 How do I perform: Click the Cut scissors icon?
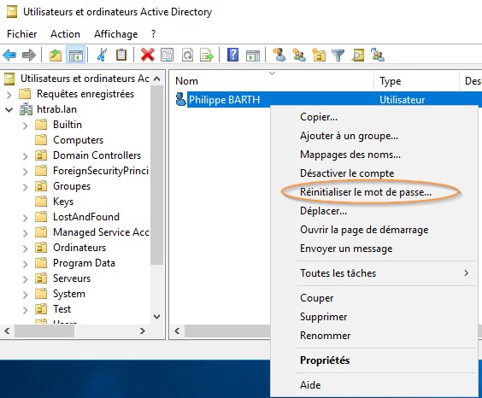102,55
